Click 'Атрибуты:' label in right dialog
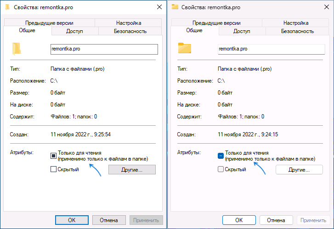Viewport: 334px width, 229px height. coord(189,152)
